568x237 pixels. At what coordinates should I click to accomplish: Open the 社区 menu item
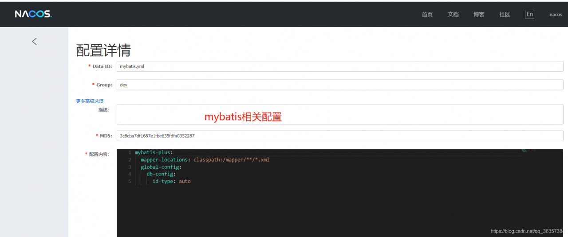[505, 14]
